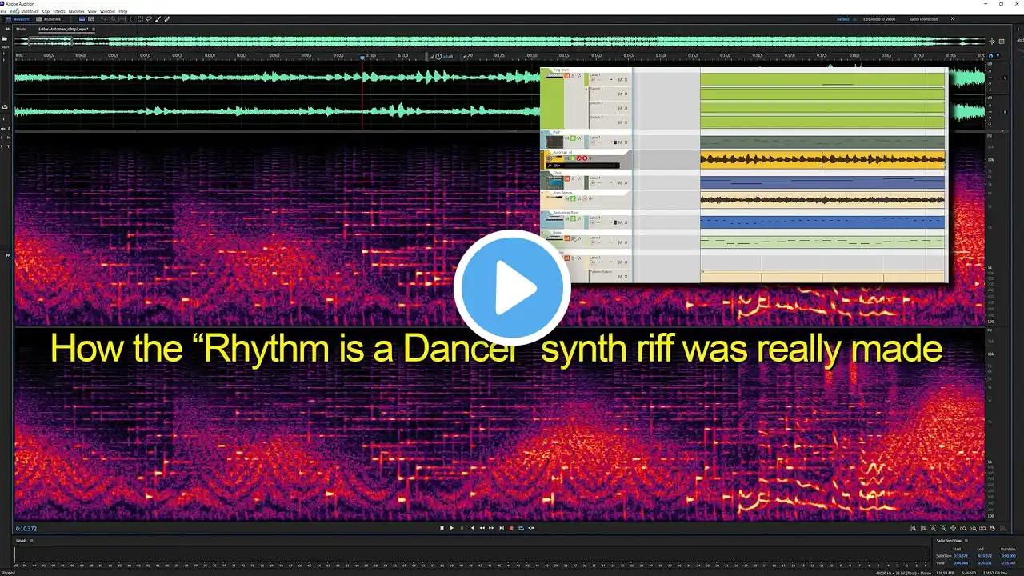The image size is (1024, 576).
Task: Click the Zoom Out (Time) icon
Action: [x=944, y=528]
